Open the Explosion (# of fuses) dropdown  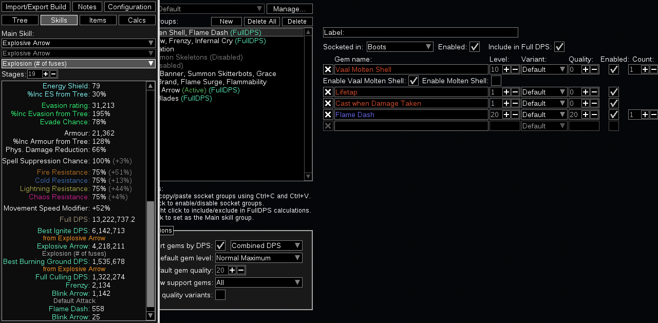click(78, 63)
